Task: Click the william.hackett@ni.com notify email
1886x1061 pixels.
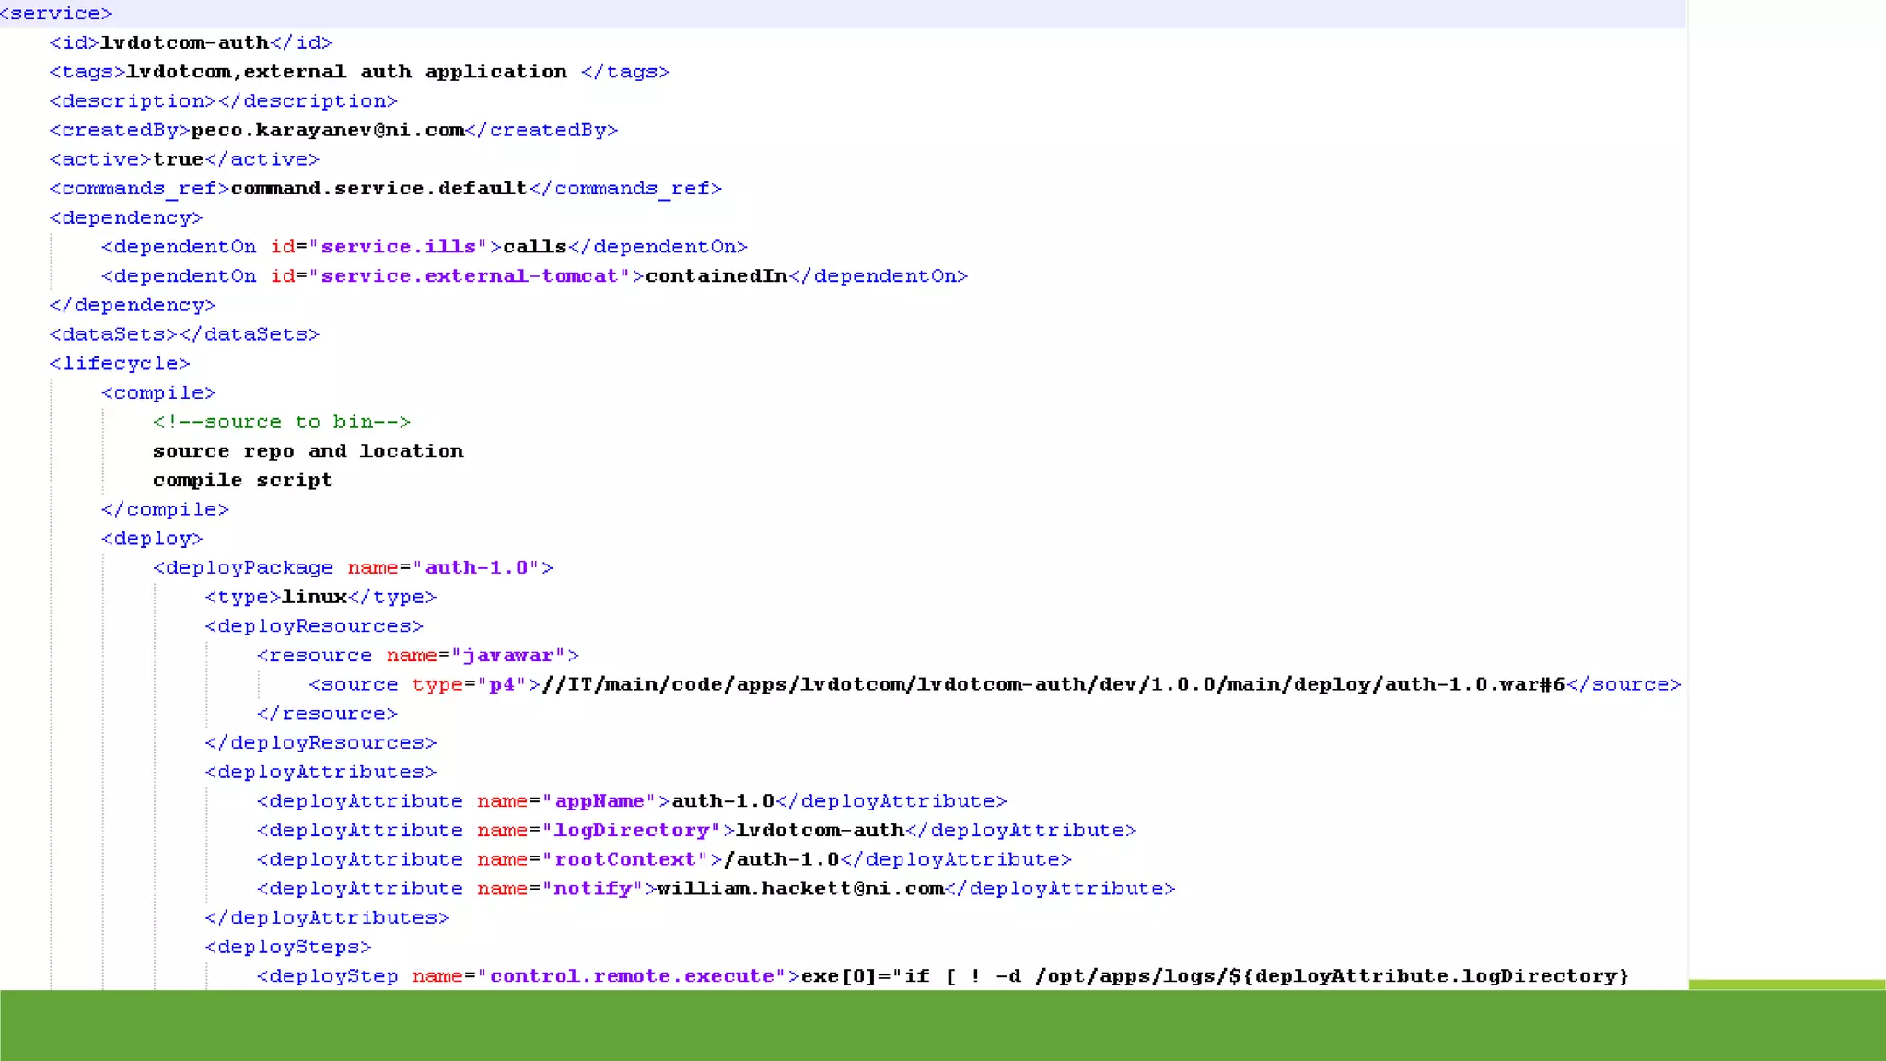Action: pyautogui.click(x=800, y=889)
